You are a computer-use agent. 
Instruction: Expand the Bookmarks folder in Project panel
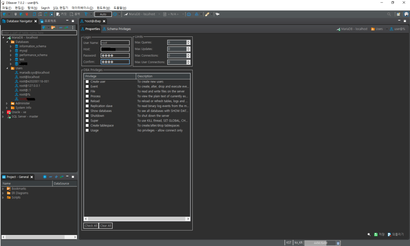coord(3,189)
